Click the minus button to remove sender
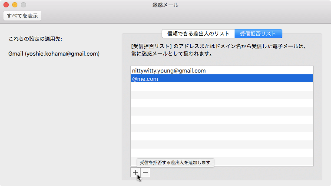The image size is (331, 186). pos(146,173)
